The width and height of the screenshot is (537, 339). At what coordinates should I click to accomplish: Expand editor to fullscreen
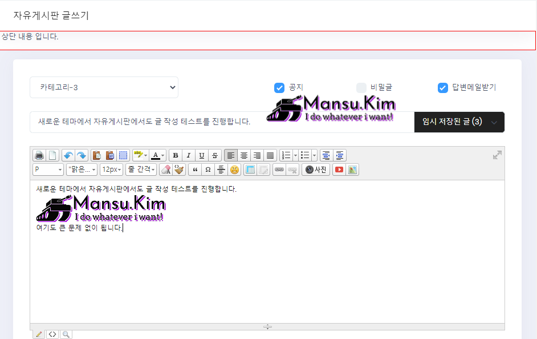[x=497, y=155]
